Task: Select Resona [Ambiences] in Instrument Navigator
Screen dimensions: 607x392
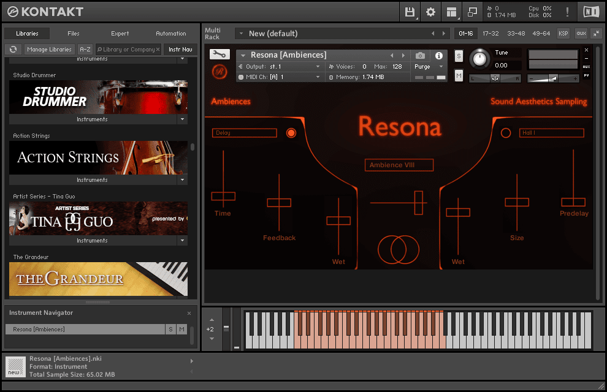Action: tap(85, 330)
